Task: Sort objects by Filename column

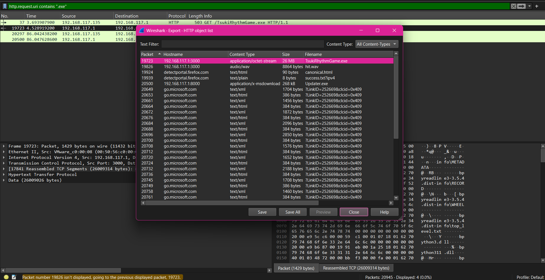Action: click(348, 54)
